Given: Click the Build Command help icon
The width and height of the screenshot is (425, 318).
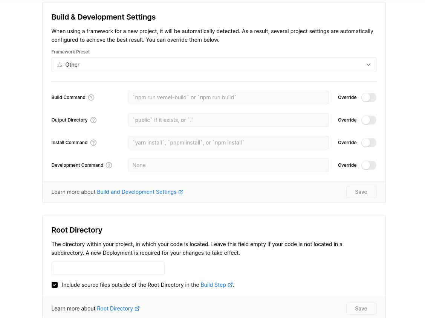Looking at the screenshot, I should click(x=91, y=97).
